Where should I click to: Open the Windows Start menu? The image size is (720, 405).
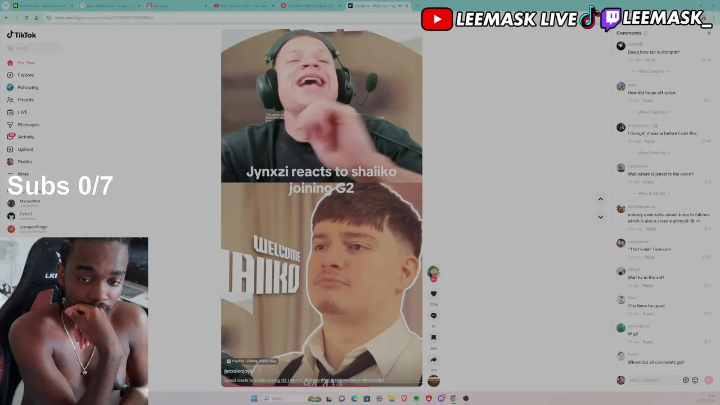tap(254, 398)
